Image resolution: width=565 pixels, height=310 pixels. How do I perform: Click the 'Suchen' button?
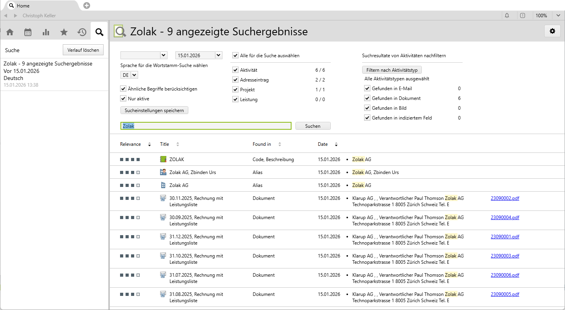coord(313,126)
